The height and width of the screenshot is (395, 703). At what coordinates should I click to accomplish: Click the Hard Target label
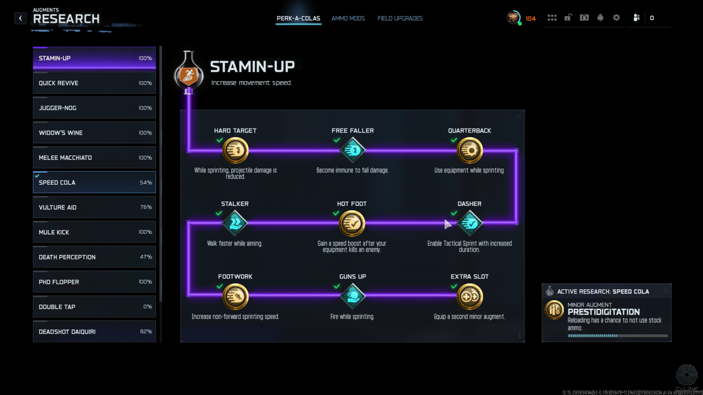235,131
